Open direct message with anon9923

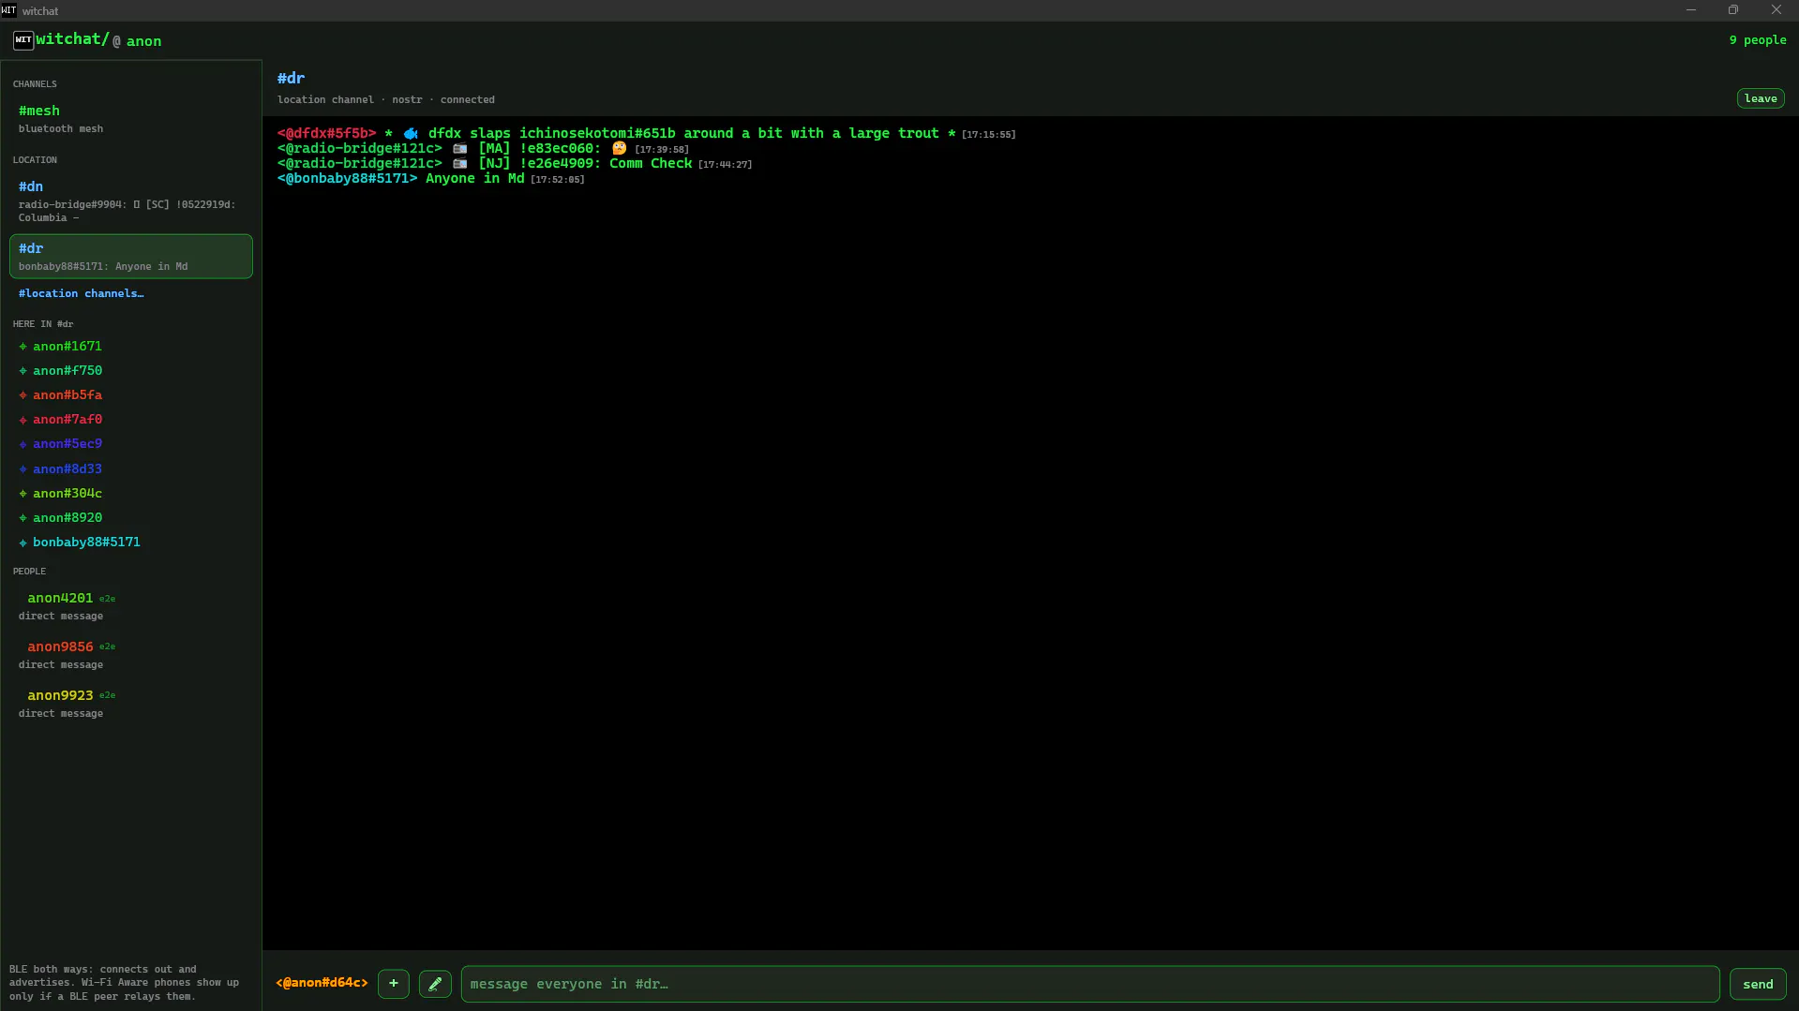(131, 704)
